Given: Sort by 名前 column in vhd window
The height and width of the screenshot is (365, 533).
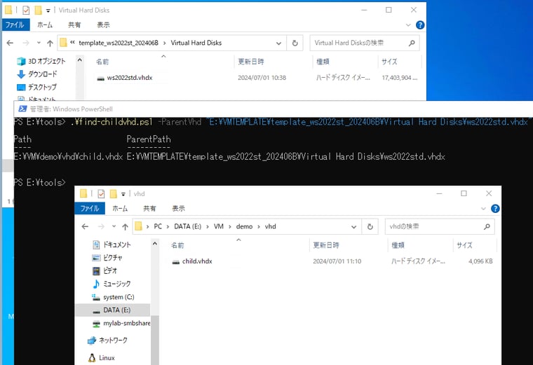Looking at the screenshot, I should [x=177, y=245].
